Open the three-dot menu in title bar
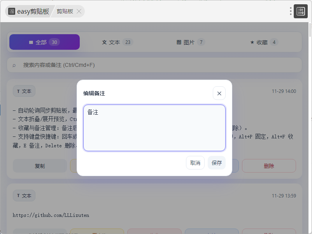 [x=291, y=11]
